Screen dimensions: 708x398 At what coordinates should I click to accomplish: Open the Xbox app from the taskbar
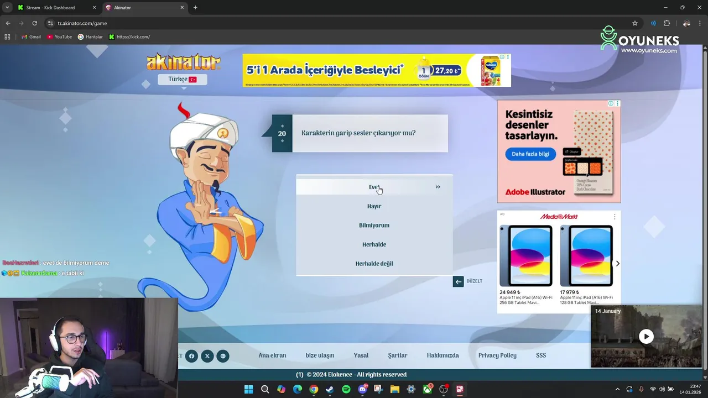pos(427,389)
